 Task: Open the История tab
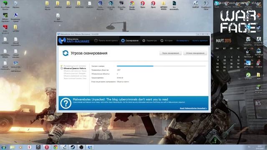click(x=166, y=41)
